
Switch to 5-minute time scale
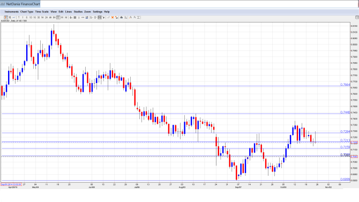pyautogui.click(x=27, y=17)
